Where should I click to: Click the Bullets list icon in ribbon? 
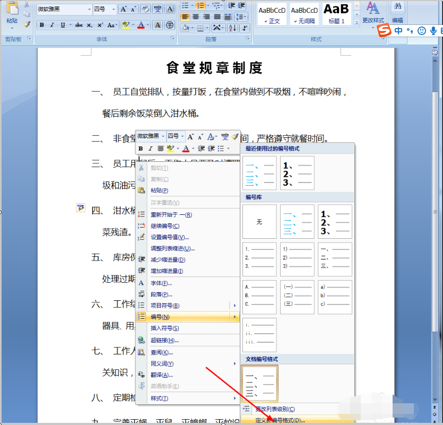click(185, 5)
